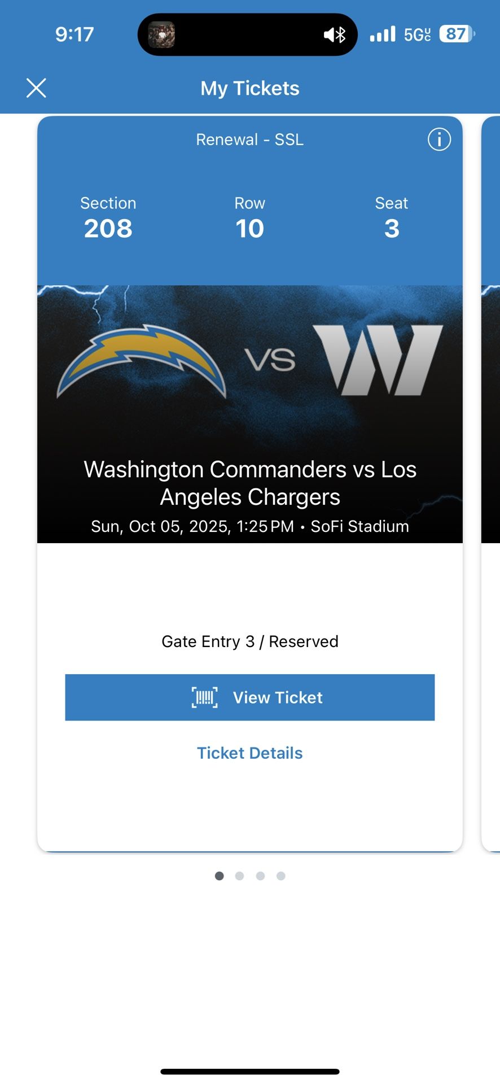Screen dimensions: 500x1084
Task: Tap the barcode icon on View Ticket
Action: [x=204, y=698]
